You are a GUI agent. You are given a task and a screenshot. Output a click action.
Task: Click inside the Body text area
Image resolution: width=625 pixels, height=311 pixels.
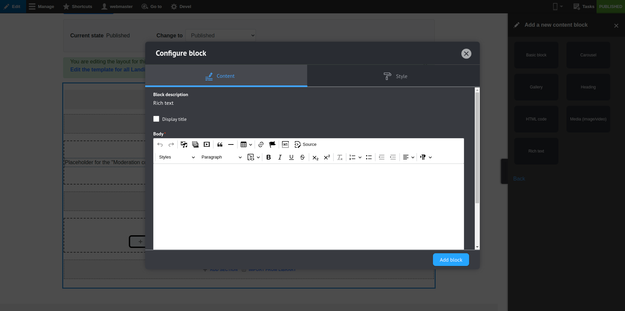click(x=308, y=207)
